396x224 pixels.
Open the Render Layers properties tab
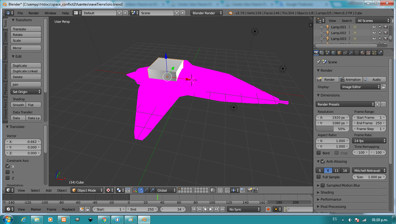(x=322, y=53)
